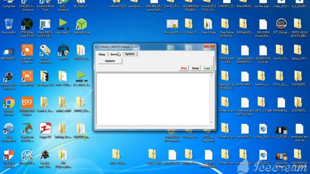This screenshot has width=310, height=174.
Task: Select the EFT_Dongle desktop icon
Action: click(x=281, y=26)
